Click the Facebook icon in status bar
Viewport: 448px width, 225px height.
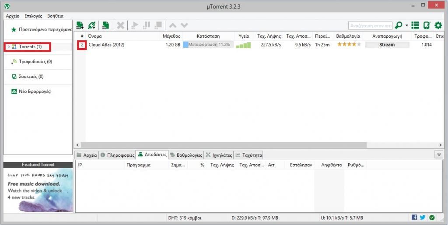[414, 218]
